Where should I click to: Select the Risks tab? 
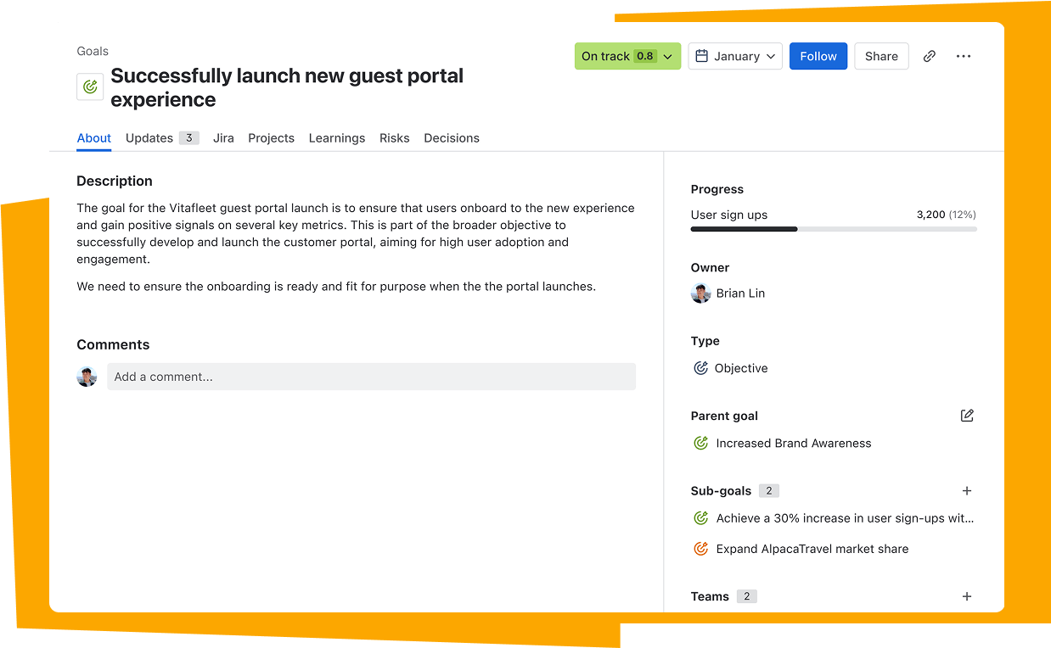pos(394,138)
